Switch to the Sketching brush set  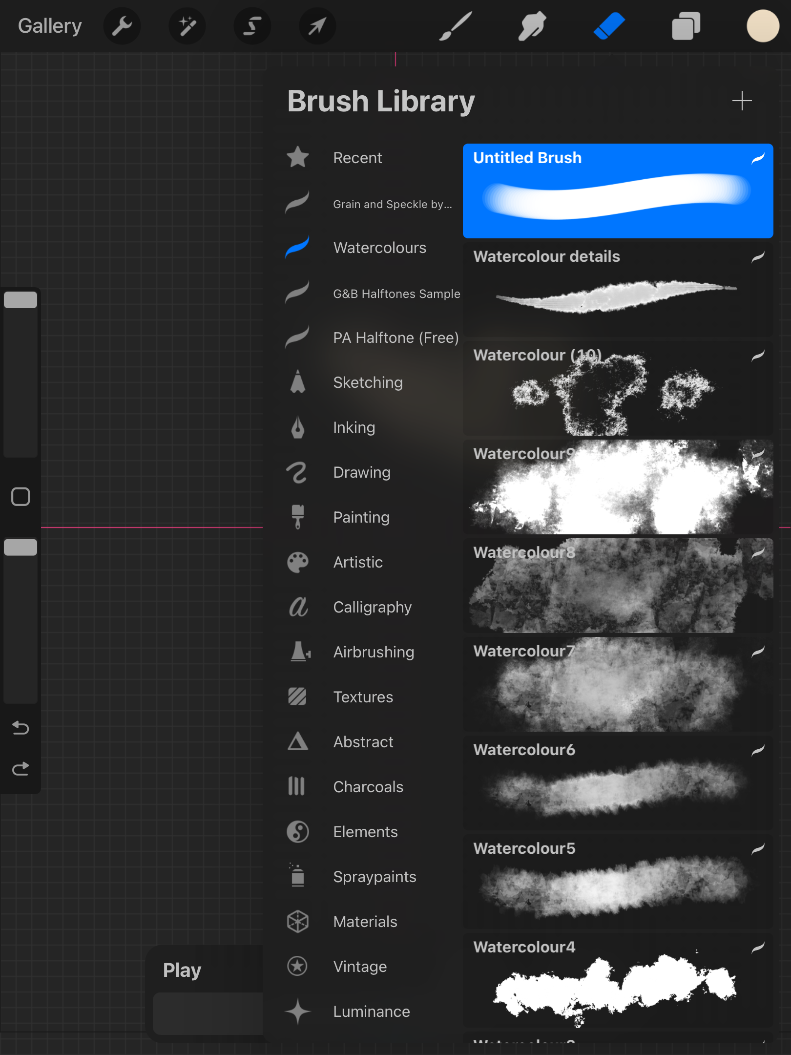[x=368, y=382]
